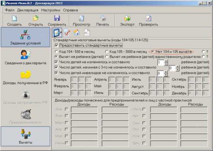Viewport: 213px width, 151px height.
Task: Click the Июль Доходы input field
Action: pos(164,110)
